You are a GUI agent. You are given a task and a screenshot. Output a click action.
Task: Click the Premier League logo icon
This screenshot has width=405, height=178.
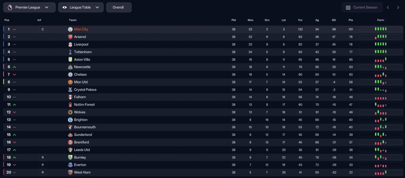[10, 7]
